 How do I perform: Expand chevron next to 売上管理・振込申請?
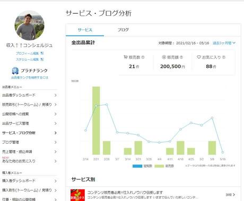[x=56, y=152]
